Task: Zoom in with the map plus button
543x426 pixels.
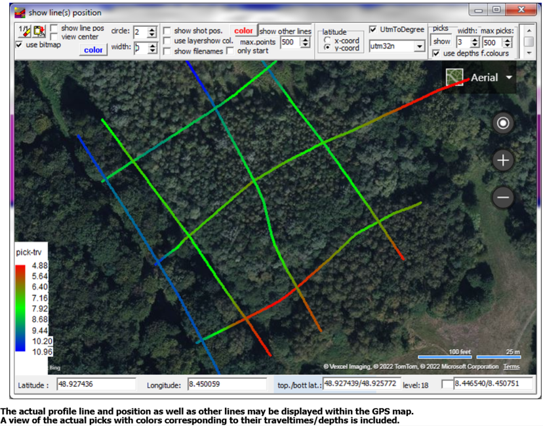Action: (x=503, y=160)
